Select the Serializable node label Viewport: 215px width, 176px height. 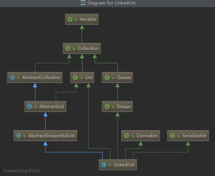194,136
